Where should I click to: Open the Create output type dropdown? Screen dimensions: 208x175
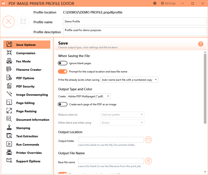point(89,96)
